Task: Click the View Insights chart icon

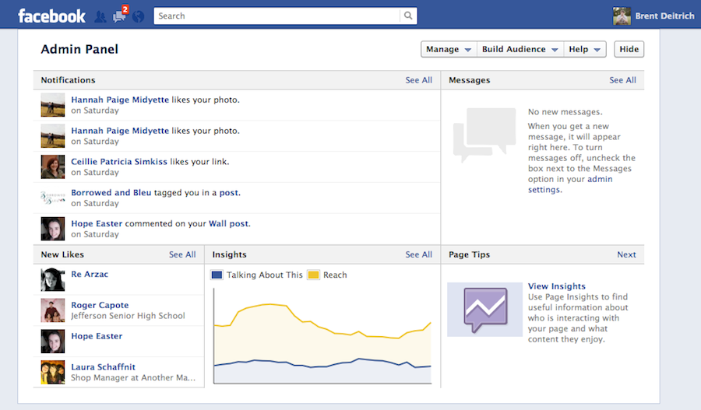Action: tap(485, 310)
